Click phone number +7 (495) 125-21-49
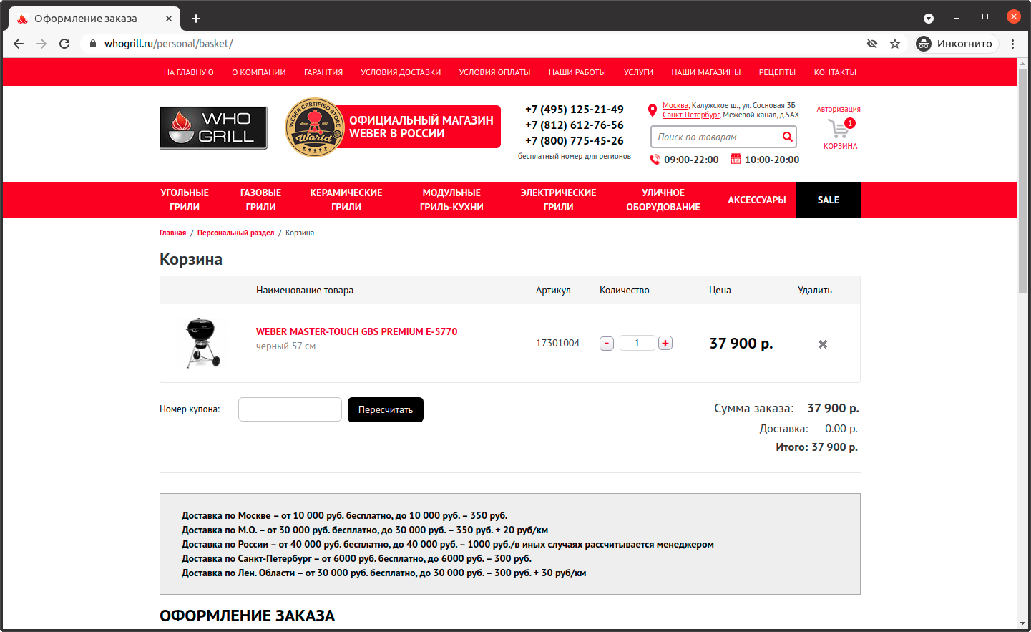The image size is (1031, 632). [x=575, y=110]
